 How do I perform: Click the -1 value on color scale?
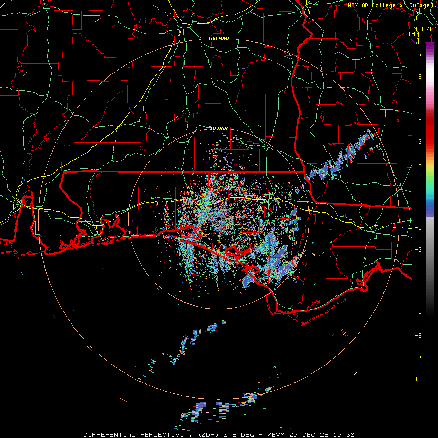(x=418, y=228)
